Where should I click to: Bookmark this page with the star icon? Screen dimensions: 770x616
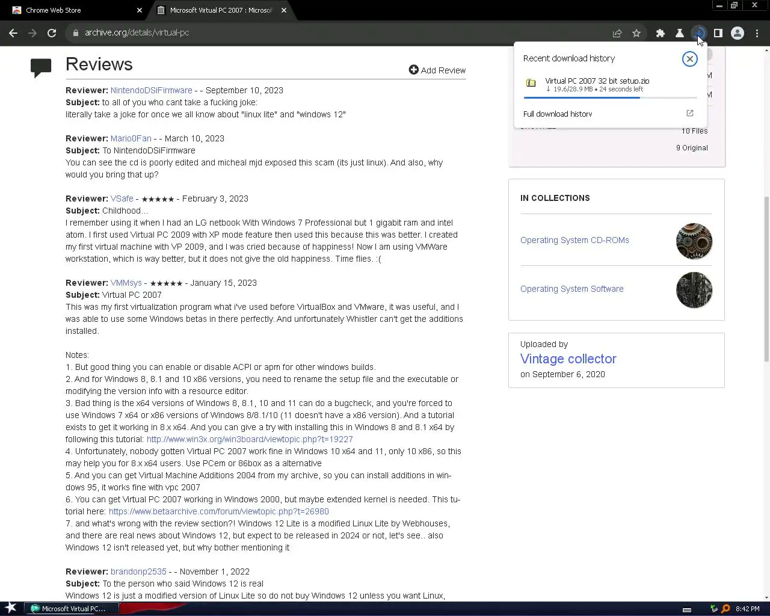point(636,33)
